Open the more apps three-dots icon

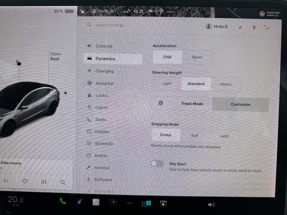[130, 203]
